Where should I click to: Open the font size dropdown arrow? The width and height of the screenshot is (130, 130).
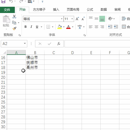coord(72,19)
